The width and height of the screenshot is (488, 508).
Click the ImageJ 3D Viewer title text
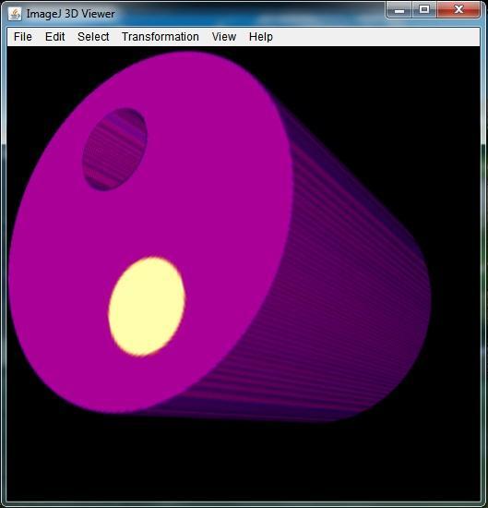click(x=70, y=14)
